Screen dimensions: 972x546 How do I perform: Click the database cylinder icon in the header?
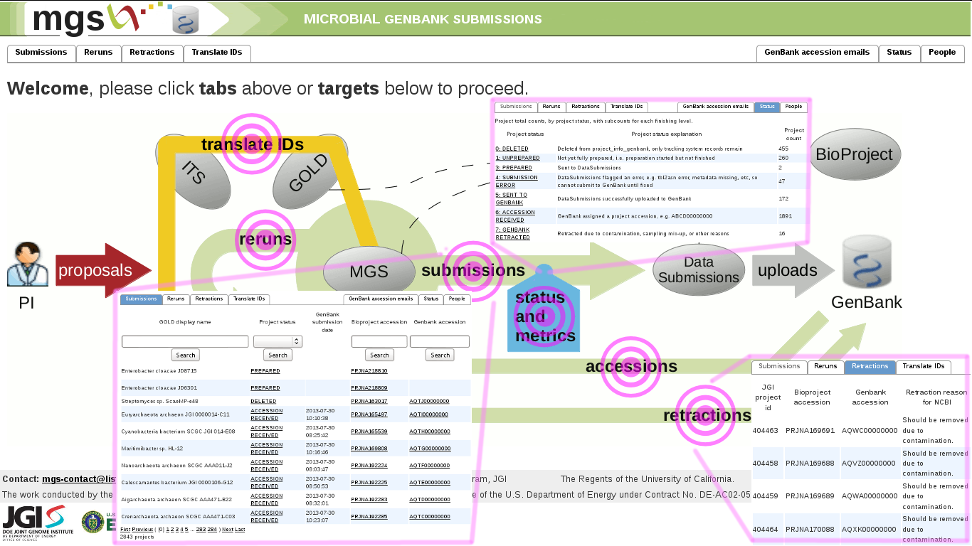(x=186, y=20)
